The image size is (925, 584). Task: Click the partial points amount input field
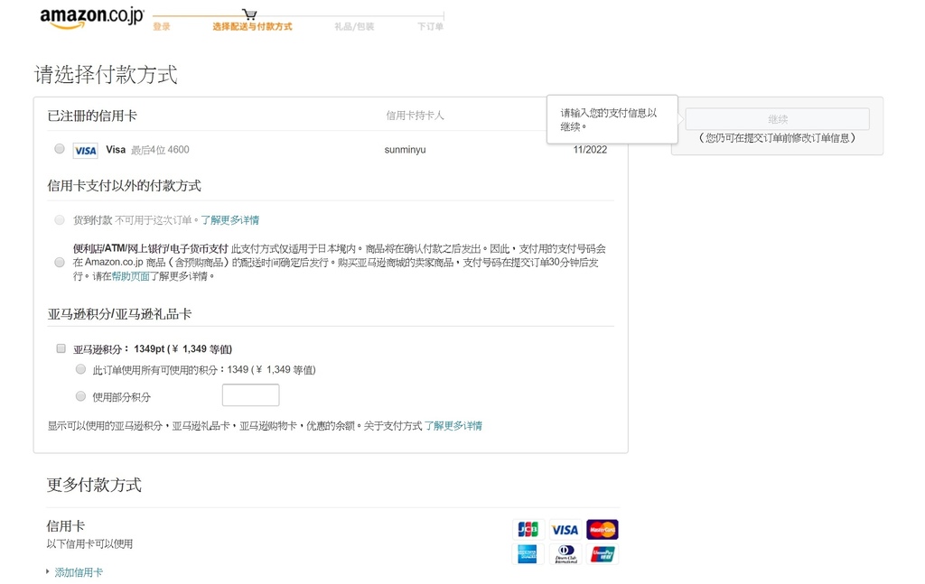click(x=250, y=395)
